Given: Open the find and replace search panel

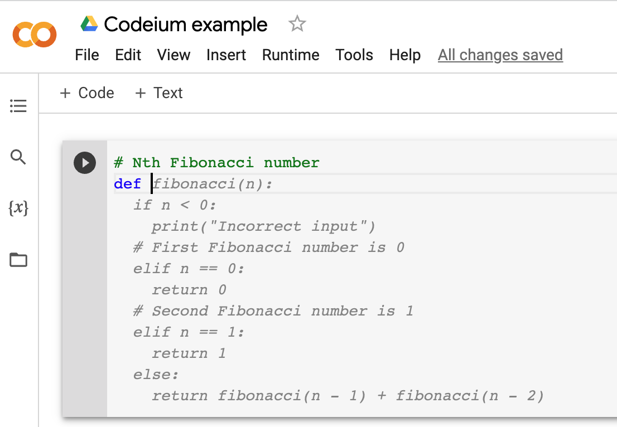Looking at the screenshot, I should pos(18,157).
